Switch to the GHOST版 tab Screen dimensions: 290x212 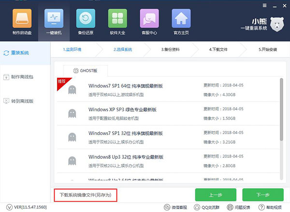coord(86,71)
